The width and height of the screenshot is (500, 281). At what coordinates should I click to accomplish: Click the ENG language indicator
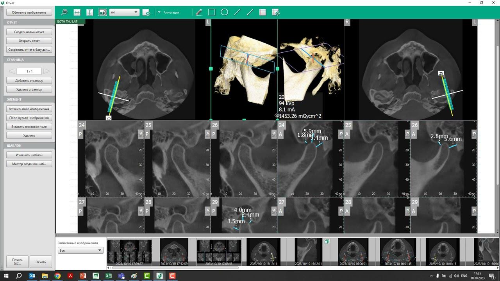(x=464, y=276)
